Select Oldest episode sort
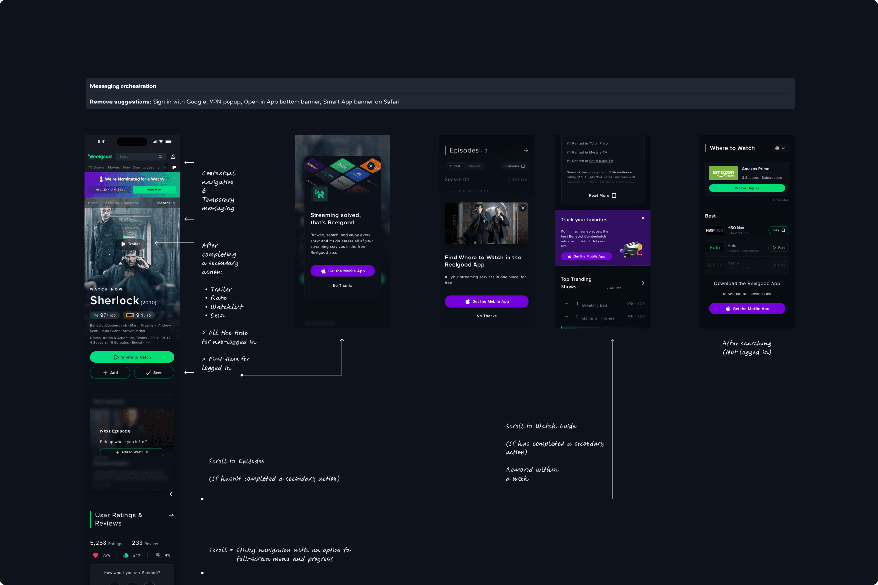878x585 pixels. pos(455,166)
